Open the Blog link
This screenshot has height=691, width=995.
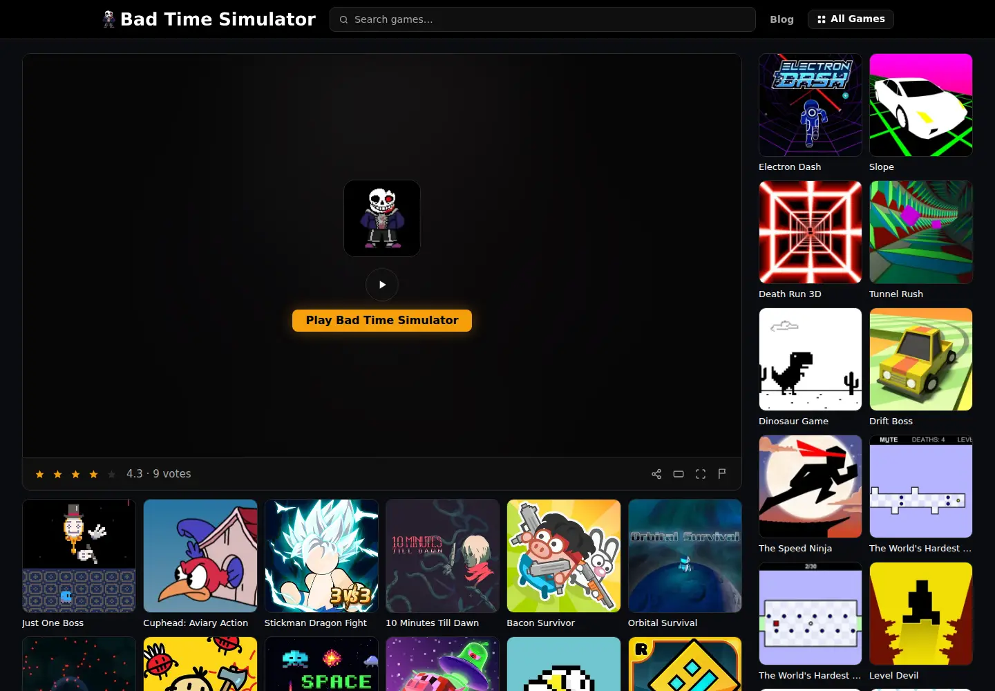(781, 19)
